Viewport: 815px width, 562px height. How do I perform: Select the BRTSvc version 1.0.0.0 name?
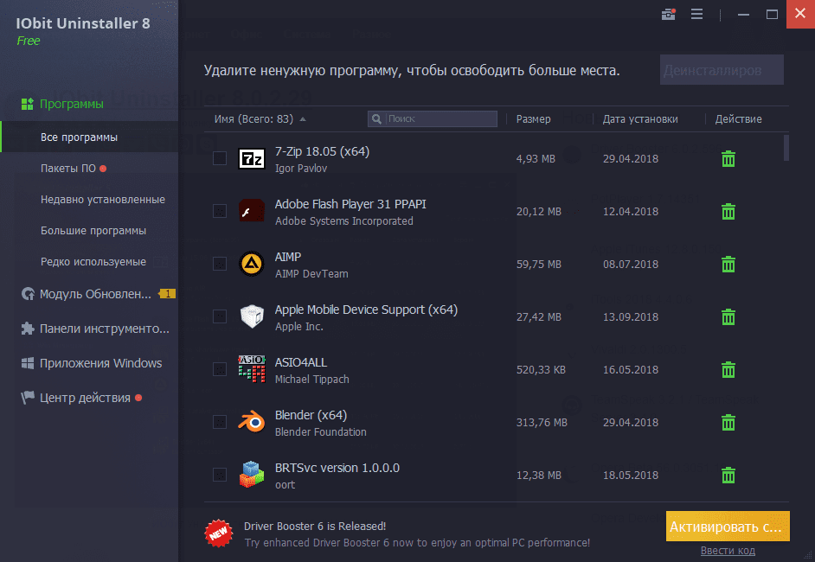(337, 468)
